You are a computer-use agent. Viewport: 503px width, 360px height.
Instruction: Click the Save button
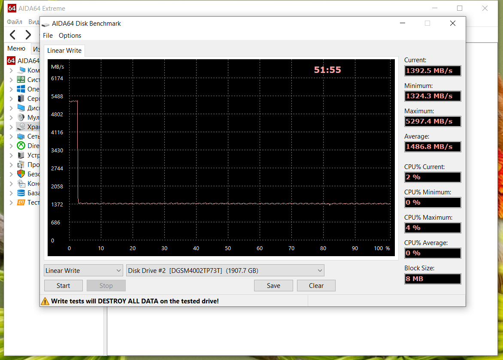(x=273, y=286)
